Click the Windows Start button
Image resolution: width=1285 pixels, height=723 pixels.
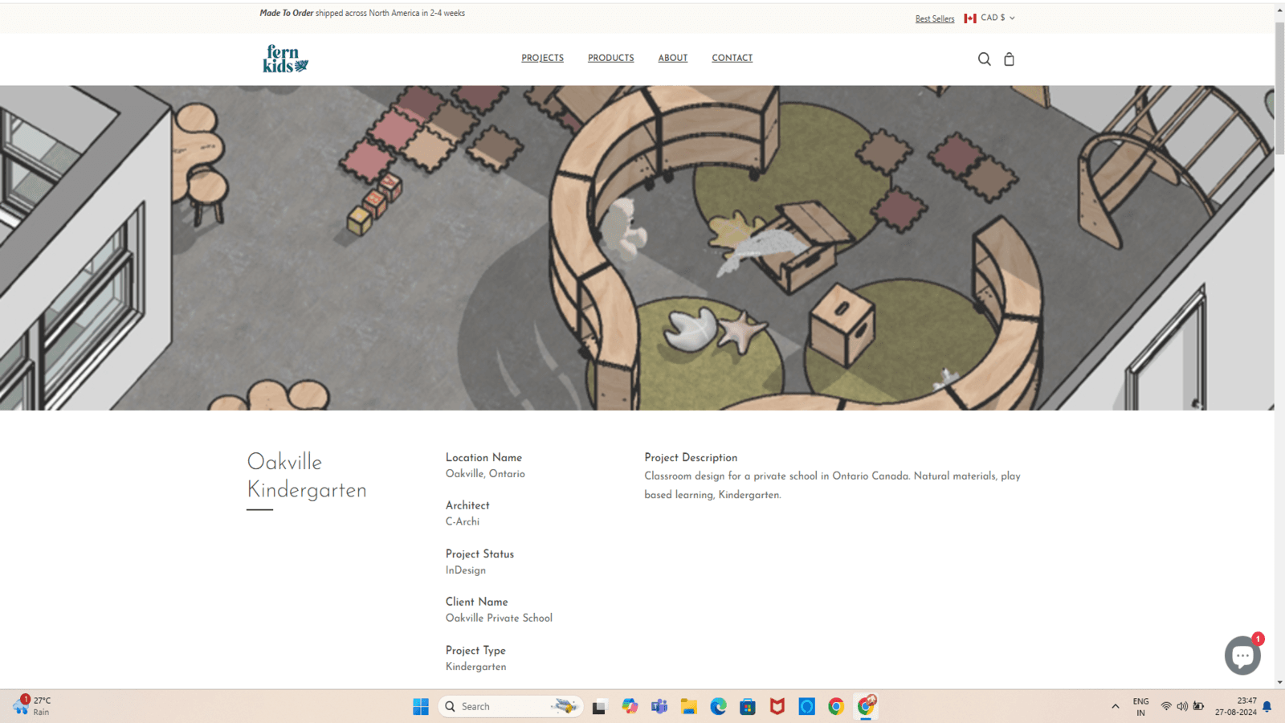pyautogui.click(x=421, y=706)
